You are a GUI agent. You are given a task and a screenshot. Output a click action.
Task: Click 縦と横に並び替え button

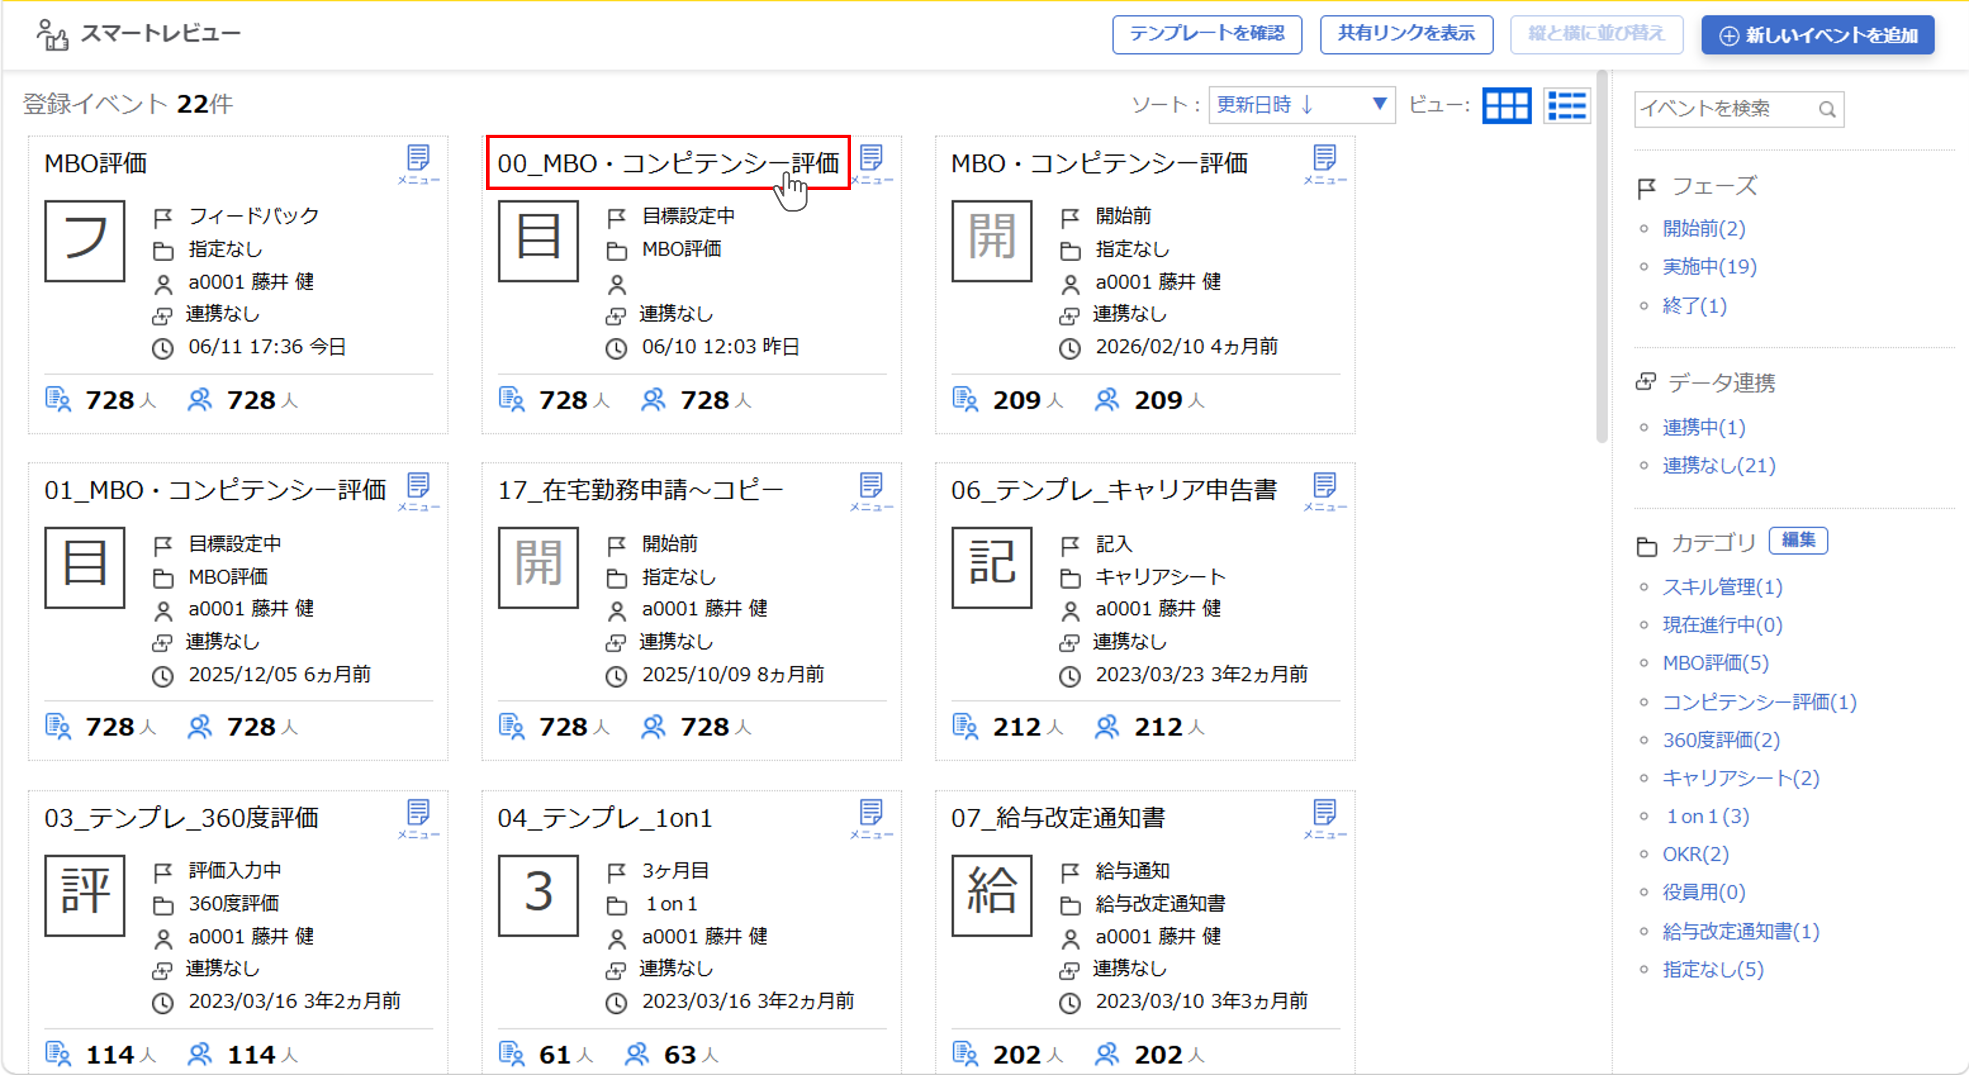coord(1597,34)
